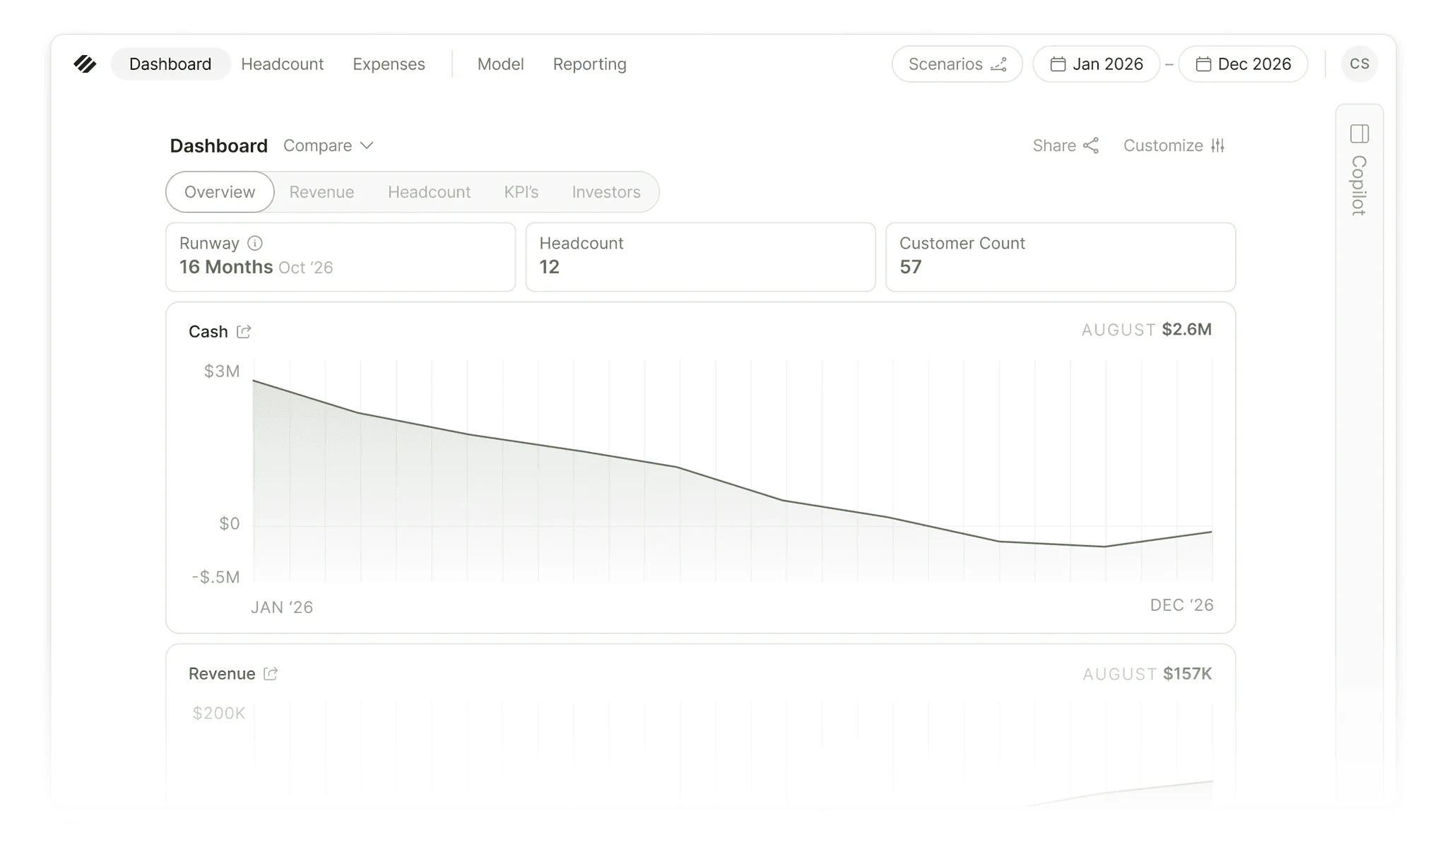Expand the Compare dropdown
The image size is (1447, 841).
[x=329, y=145]
